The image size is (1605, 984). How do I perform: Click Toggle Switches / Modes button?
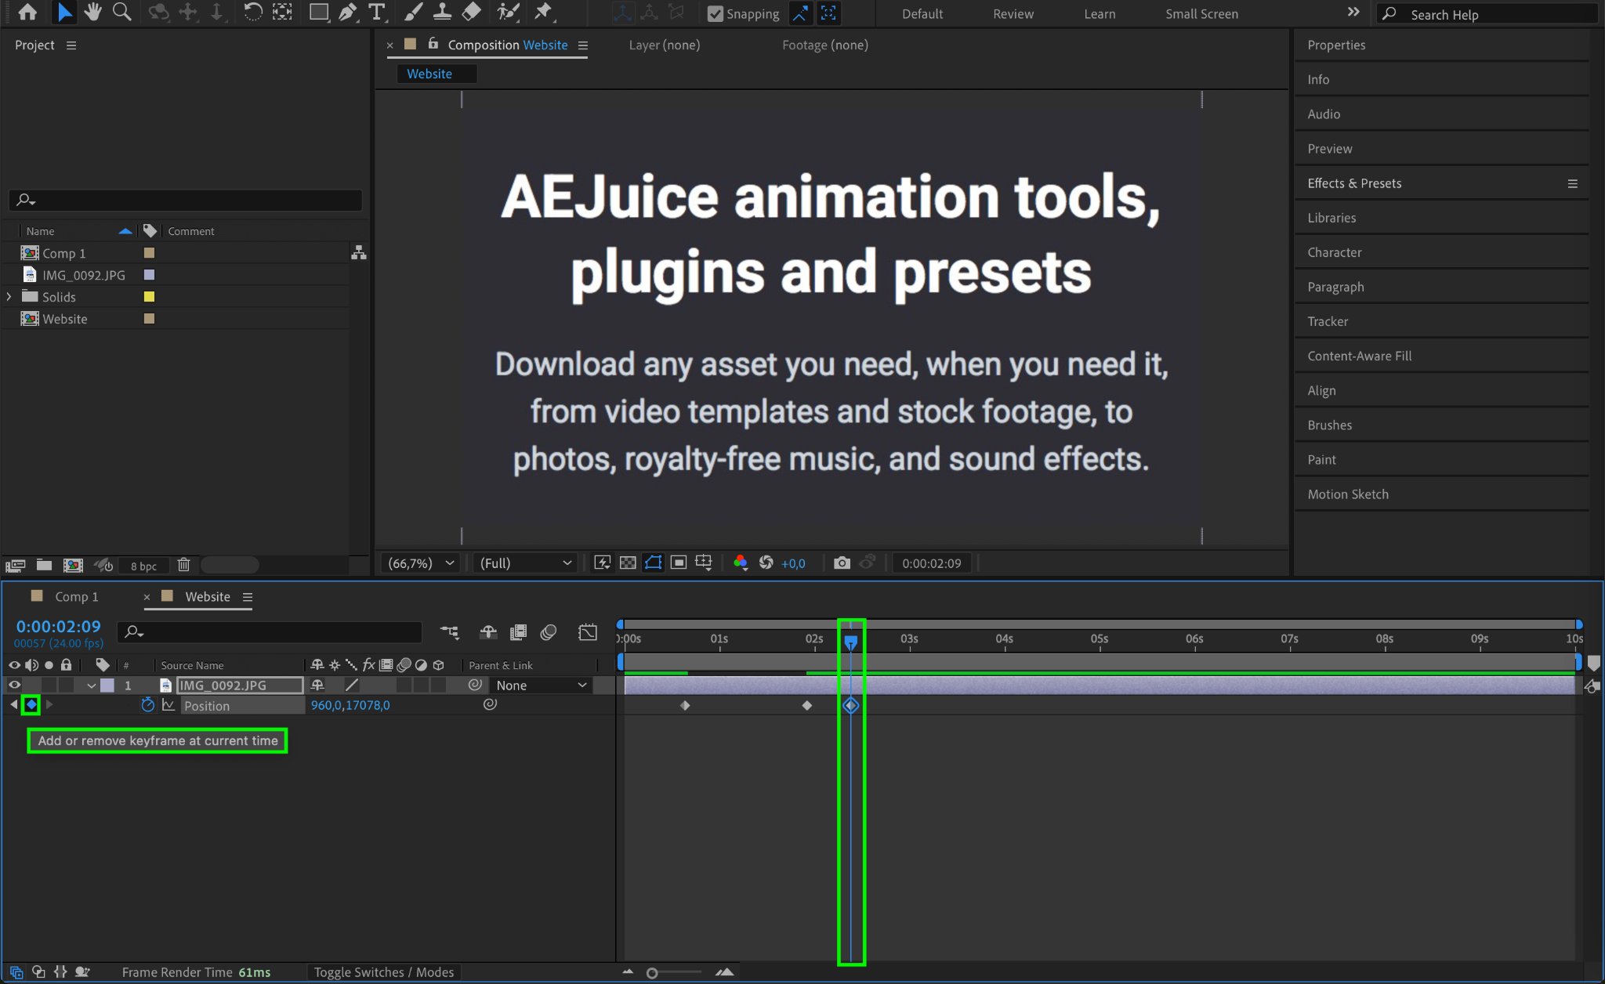tap(383, 972)
